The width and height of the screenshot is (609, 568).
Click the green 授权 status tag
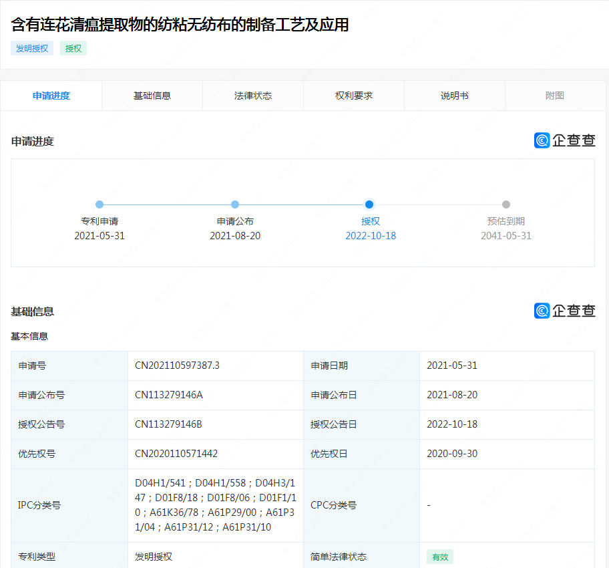pos(73,48)
